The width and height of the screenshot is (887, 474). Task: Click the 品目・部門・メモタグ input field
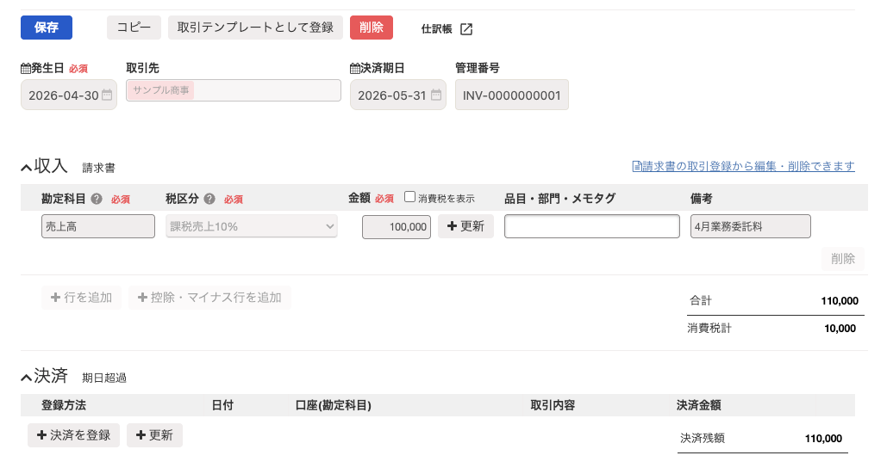point(592,226)
